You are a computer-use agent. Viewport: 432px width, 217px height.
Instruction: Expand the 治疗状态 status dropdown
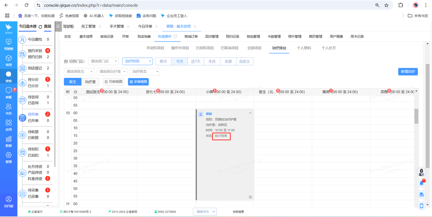click(145, 72)
